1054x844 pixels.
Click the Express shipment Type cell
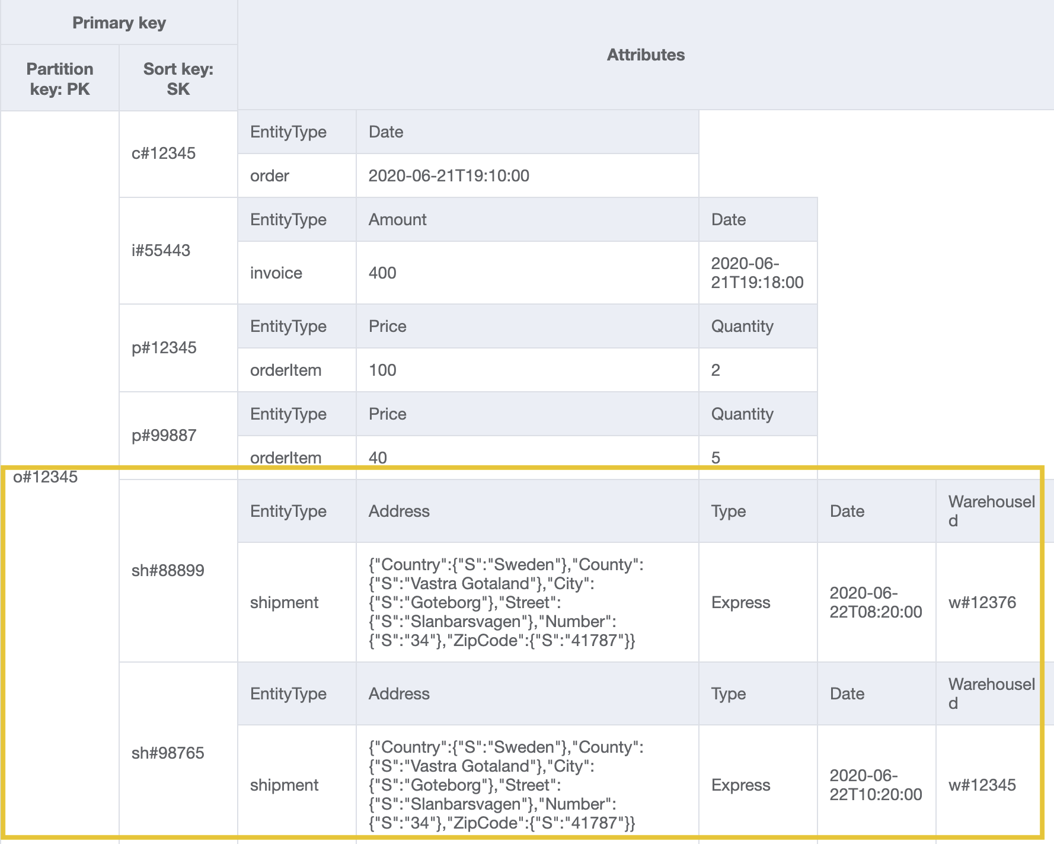[x=740, y=602]
